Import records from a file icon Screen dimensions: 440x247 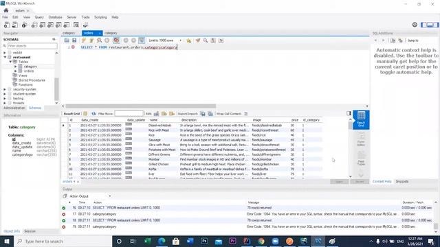tap(210, 114)
